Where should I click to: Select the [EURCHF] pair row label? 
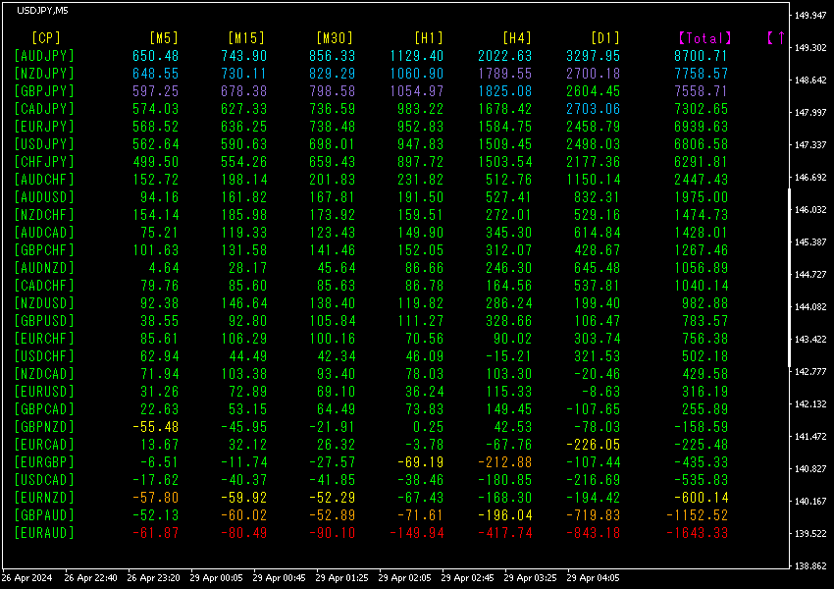click(44, 339)
